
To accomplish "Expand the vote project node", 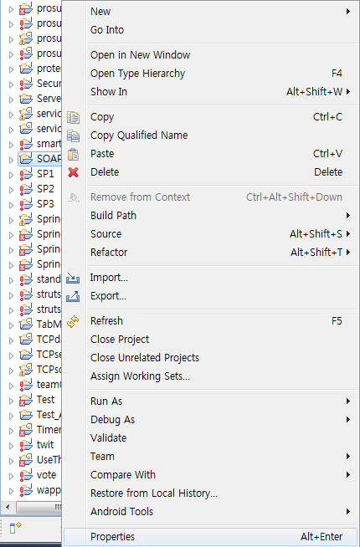I will (11, 476).
